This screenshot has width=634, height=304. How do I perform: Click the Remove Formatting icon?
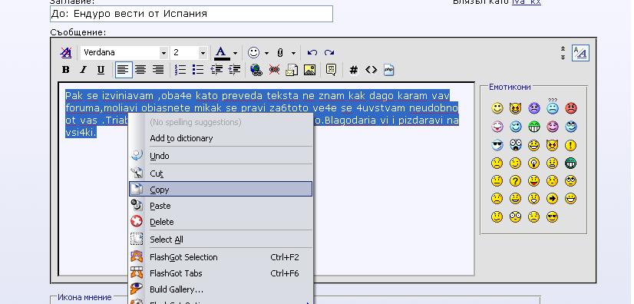pyautogui.click(x=65, y=52)
